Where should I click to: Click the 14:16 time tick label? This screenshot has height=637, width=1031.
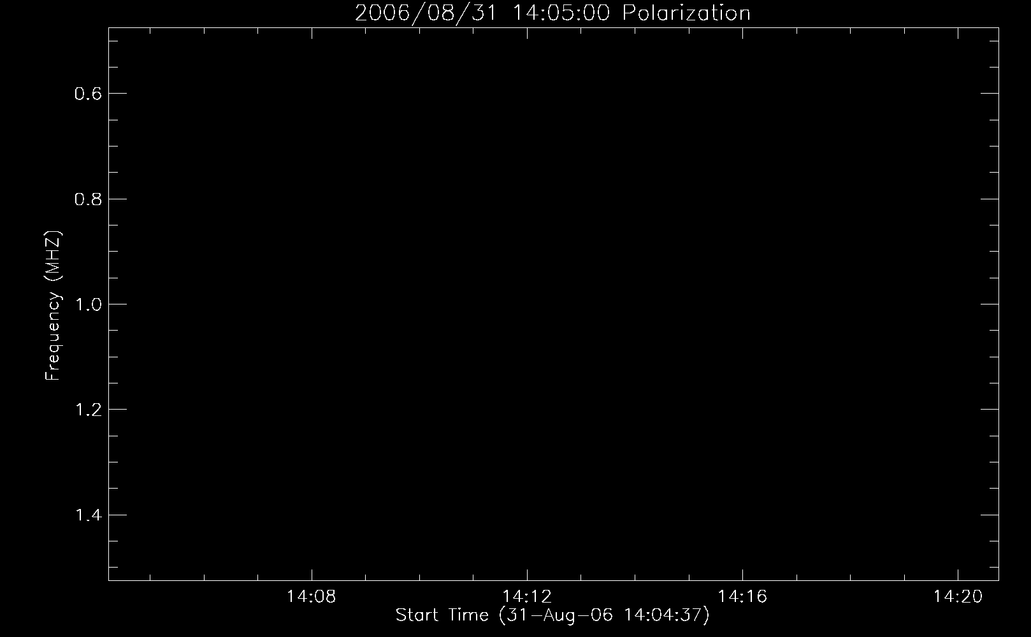(742, 597)
